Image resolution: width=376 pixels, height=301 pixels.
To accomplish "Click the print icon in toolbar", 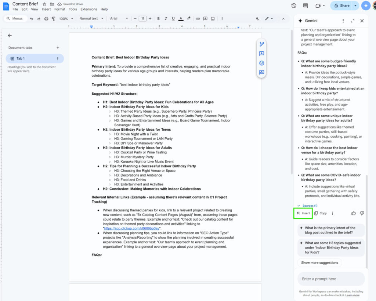I will click(x=46, y=19).
